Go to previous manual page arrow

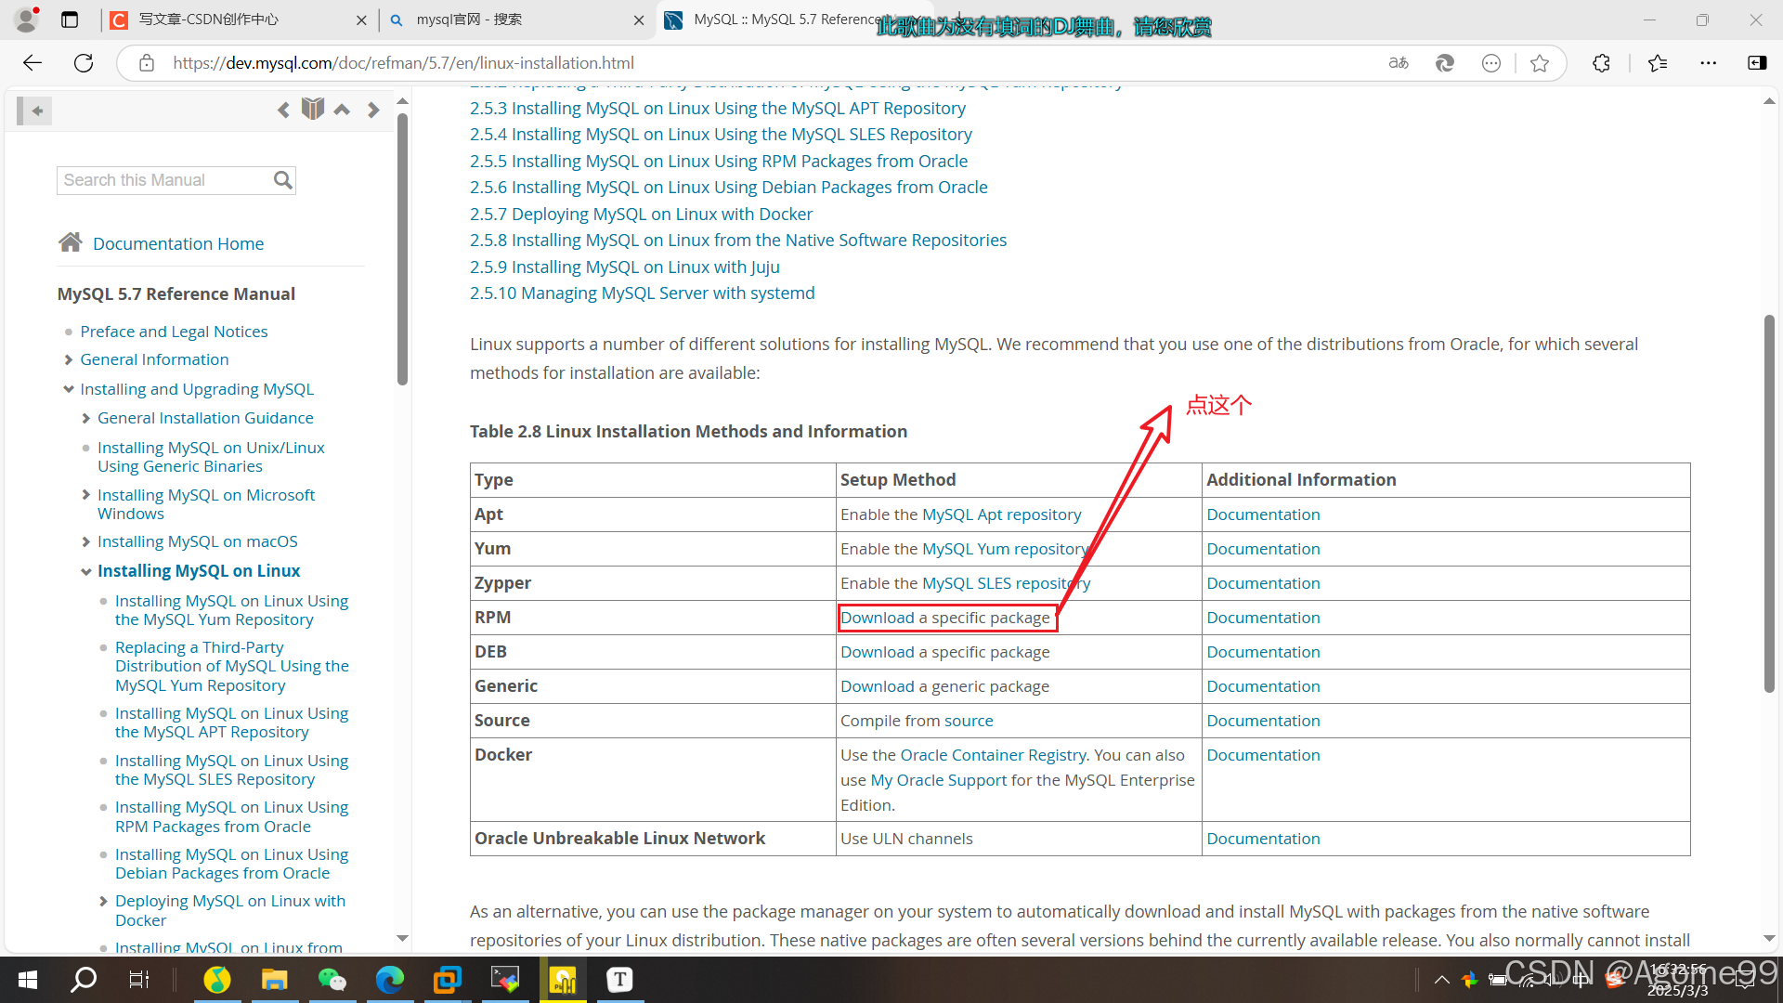[283, 111]
